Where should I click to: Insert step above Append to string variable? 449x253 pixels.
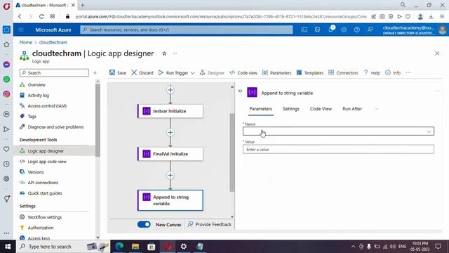click(x=170, y=175)
